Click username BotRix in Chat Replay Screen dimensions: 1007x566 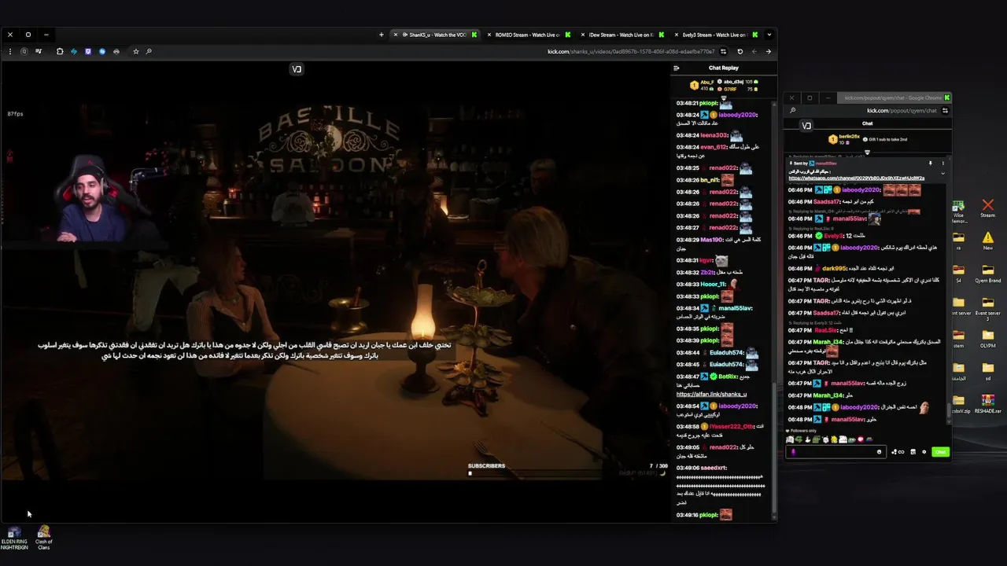[729, 377]
